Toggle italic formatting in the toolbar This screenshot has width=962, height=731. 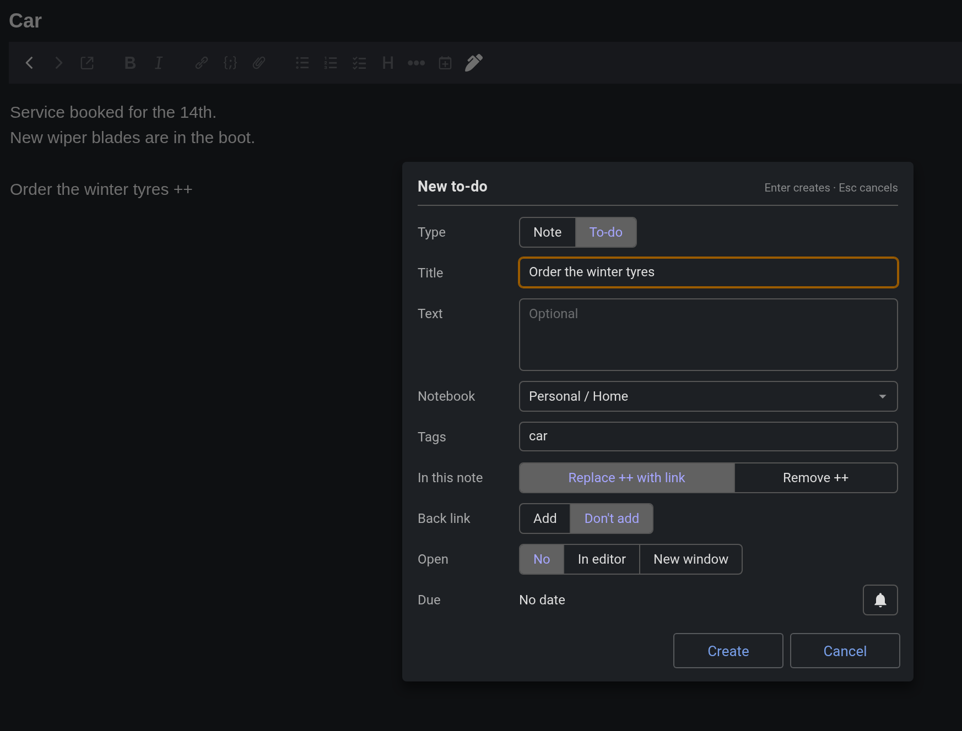click(159, 63)
